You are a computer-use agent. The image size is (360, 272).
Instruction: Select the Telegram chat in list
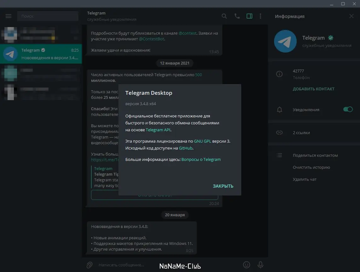pyautogui.click(x=41, y=54)
